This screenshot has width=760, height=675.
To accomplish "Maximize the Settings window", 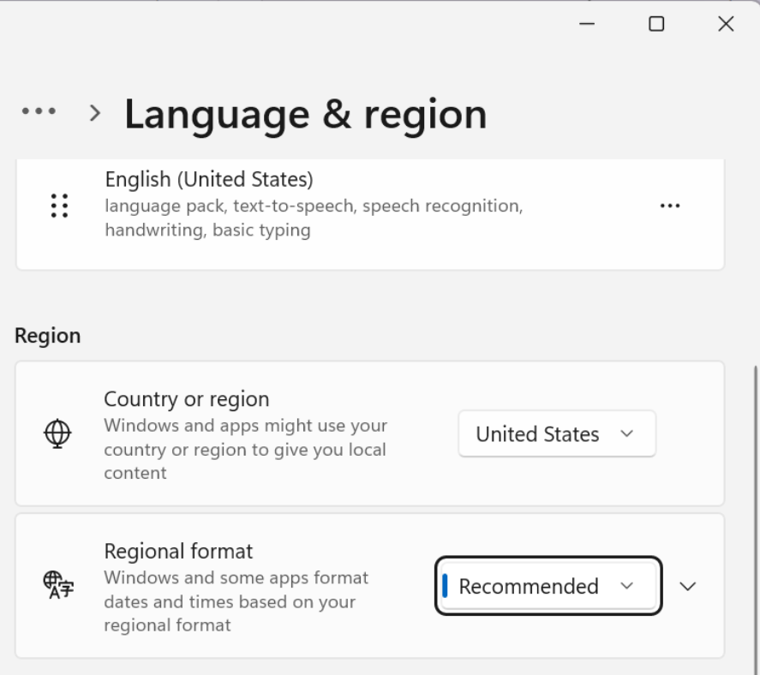I will tap(656, 24).
